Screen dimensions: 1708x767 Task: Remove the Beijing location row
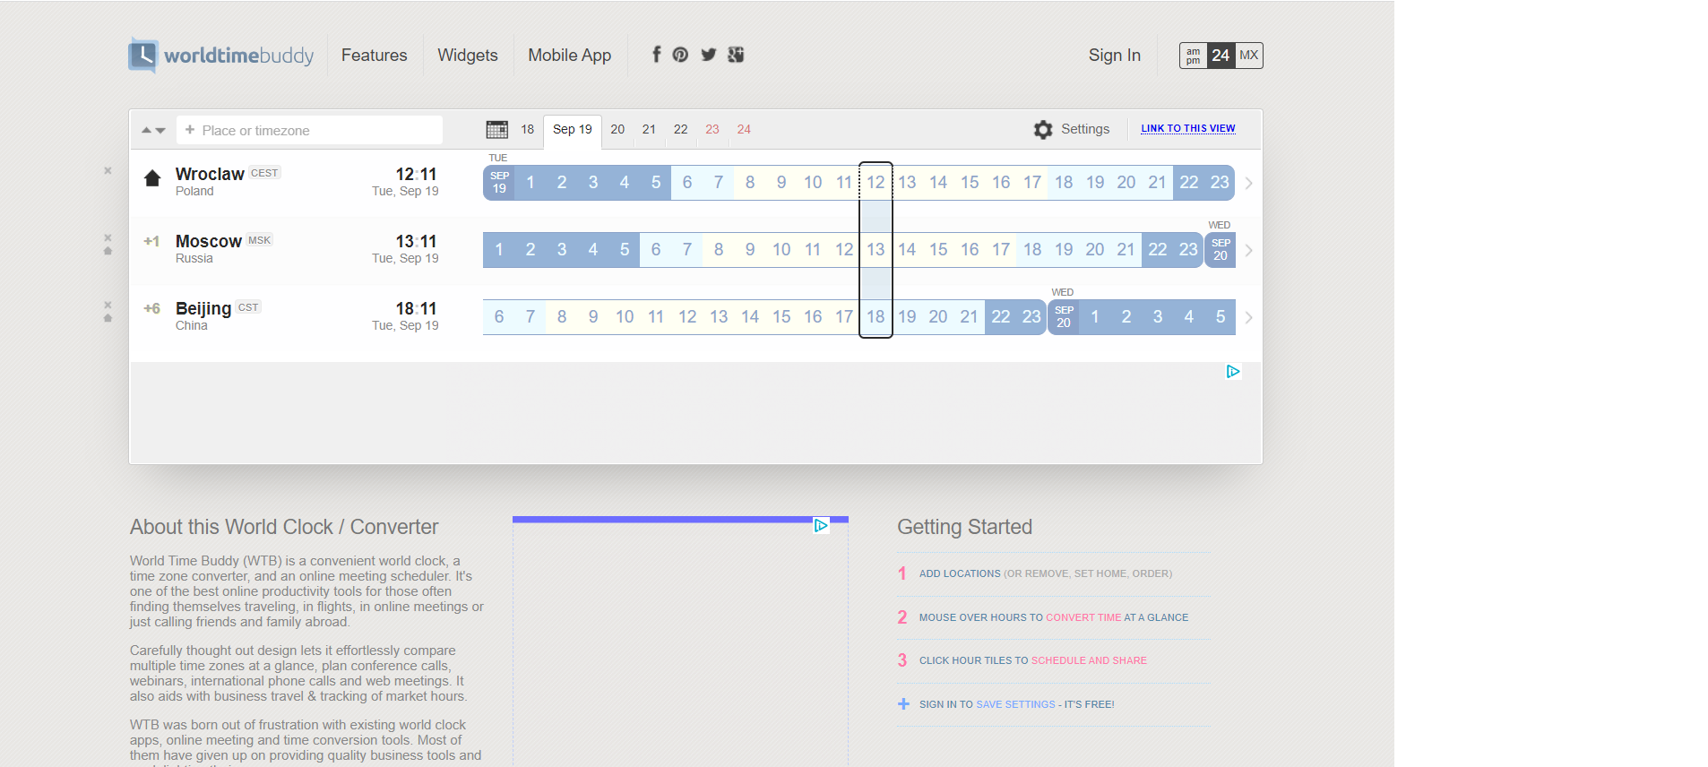[x=108, y=305]
